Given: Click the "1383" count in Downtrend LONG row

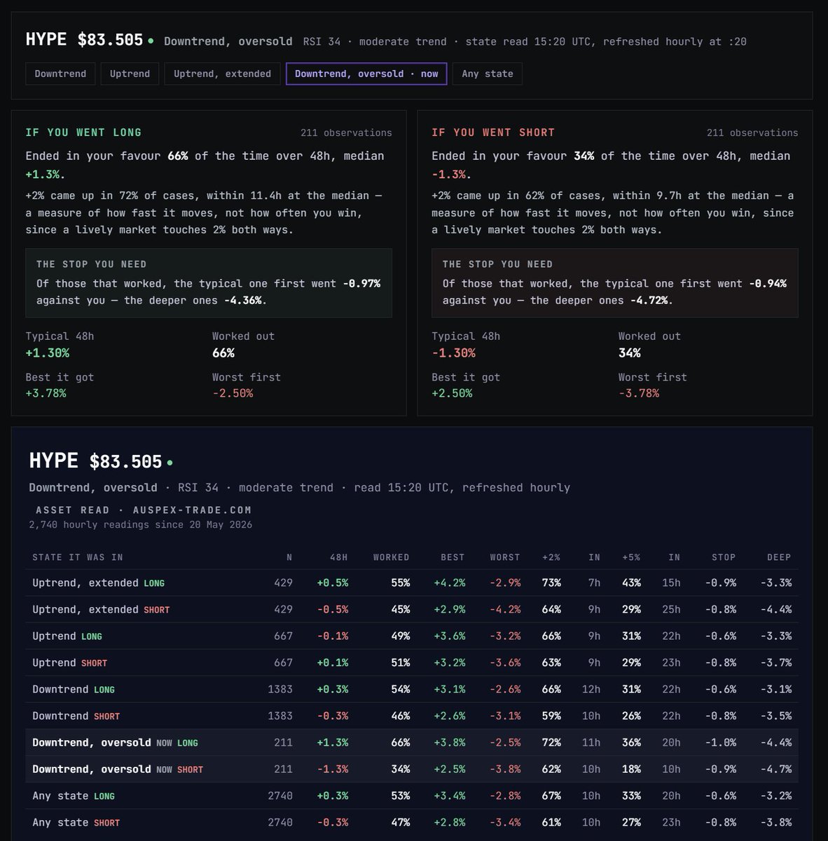Looking at the screenshot, I should (280, 690).
